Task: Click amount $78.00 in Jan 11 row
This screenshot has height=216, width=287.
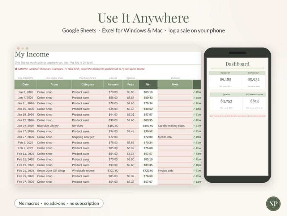Action: coord(113,103)
